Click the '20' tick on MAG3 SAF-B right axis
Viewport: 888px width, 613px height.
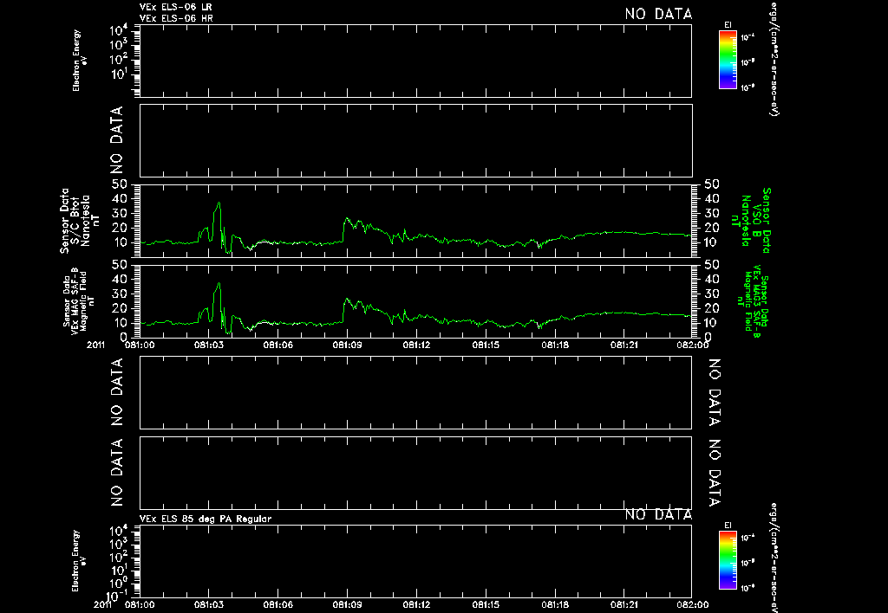[x=712, y=308]
